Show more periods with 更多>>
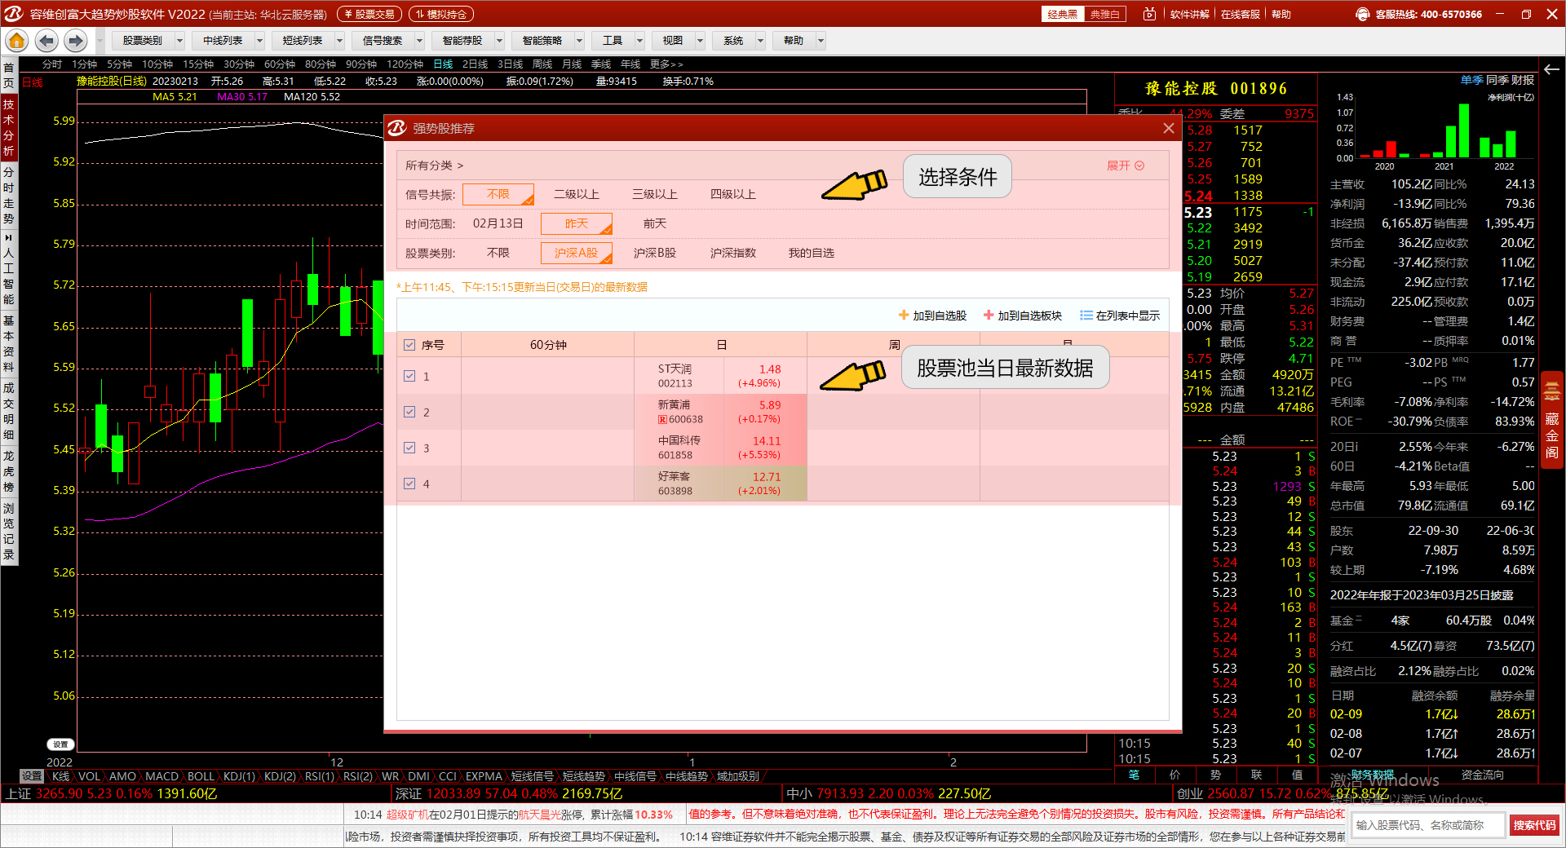Viewport: 1566px width, 848px height. coord(666,64)
